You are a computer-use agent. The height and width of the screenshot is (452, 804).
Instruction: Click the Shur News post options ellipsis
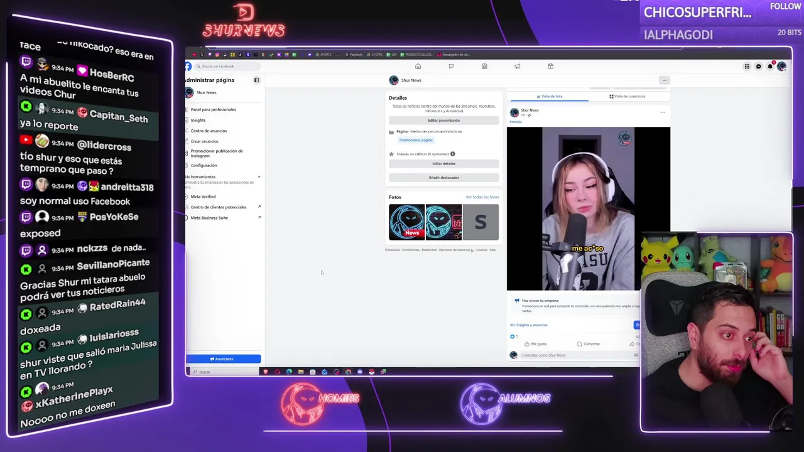point(663,112)
